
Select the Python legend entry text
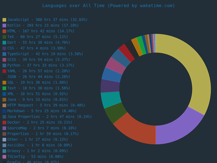tap(40, 65)
